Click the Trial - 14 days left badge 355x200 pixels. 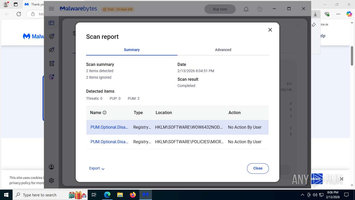click(118, 9)
